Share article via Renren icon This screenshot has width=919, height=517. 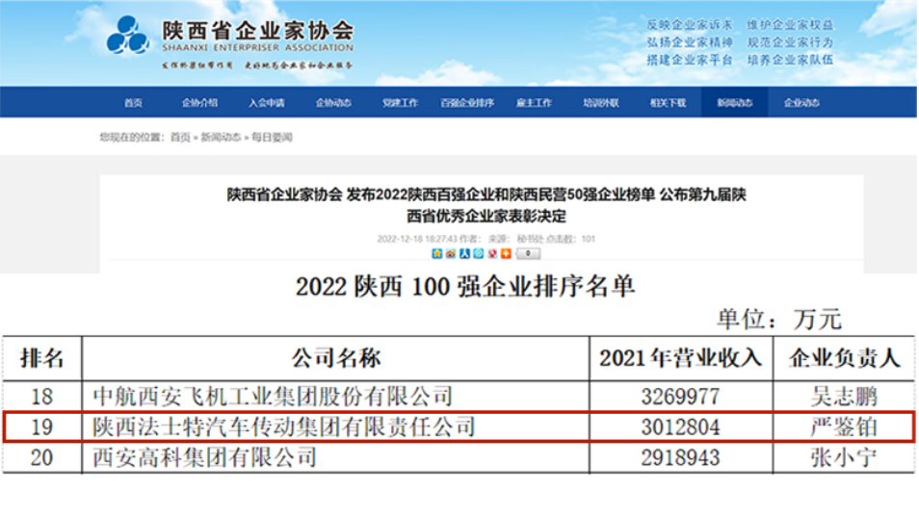point(463,254)
